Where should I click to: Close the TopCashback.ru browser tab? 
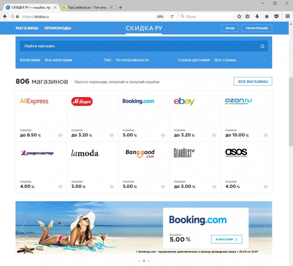[x=111, y=7]
